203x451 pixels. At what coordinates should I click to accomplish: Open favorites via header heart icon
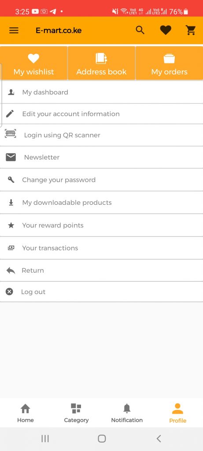[x=166, y=30]
